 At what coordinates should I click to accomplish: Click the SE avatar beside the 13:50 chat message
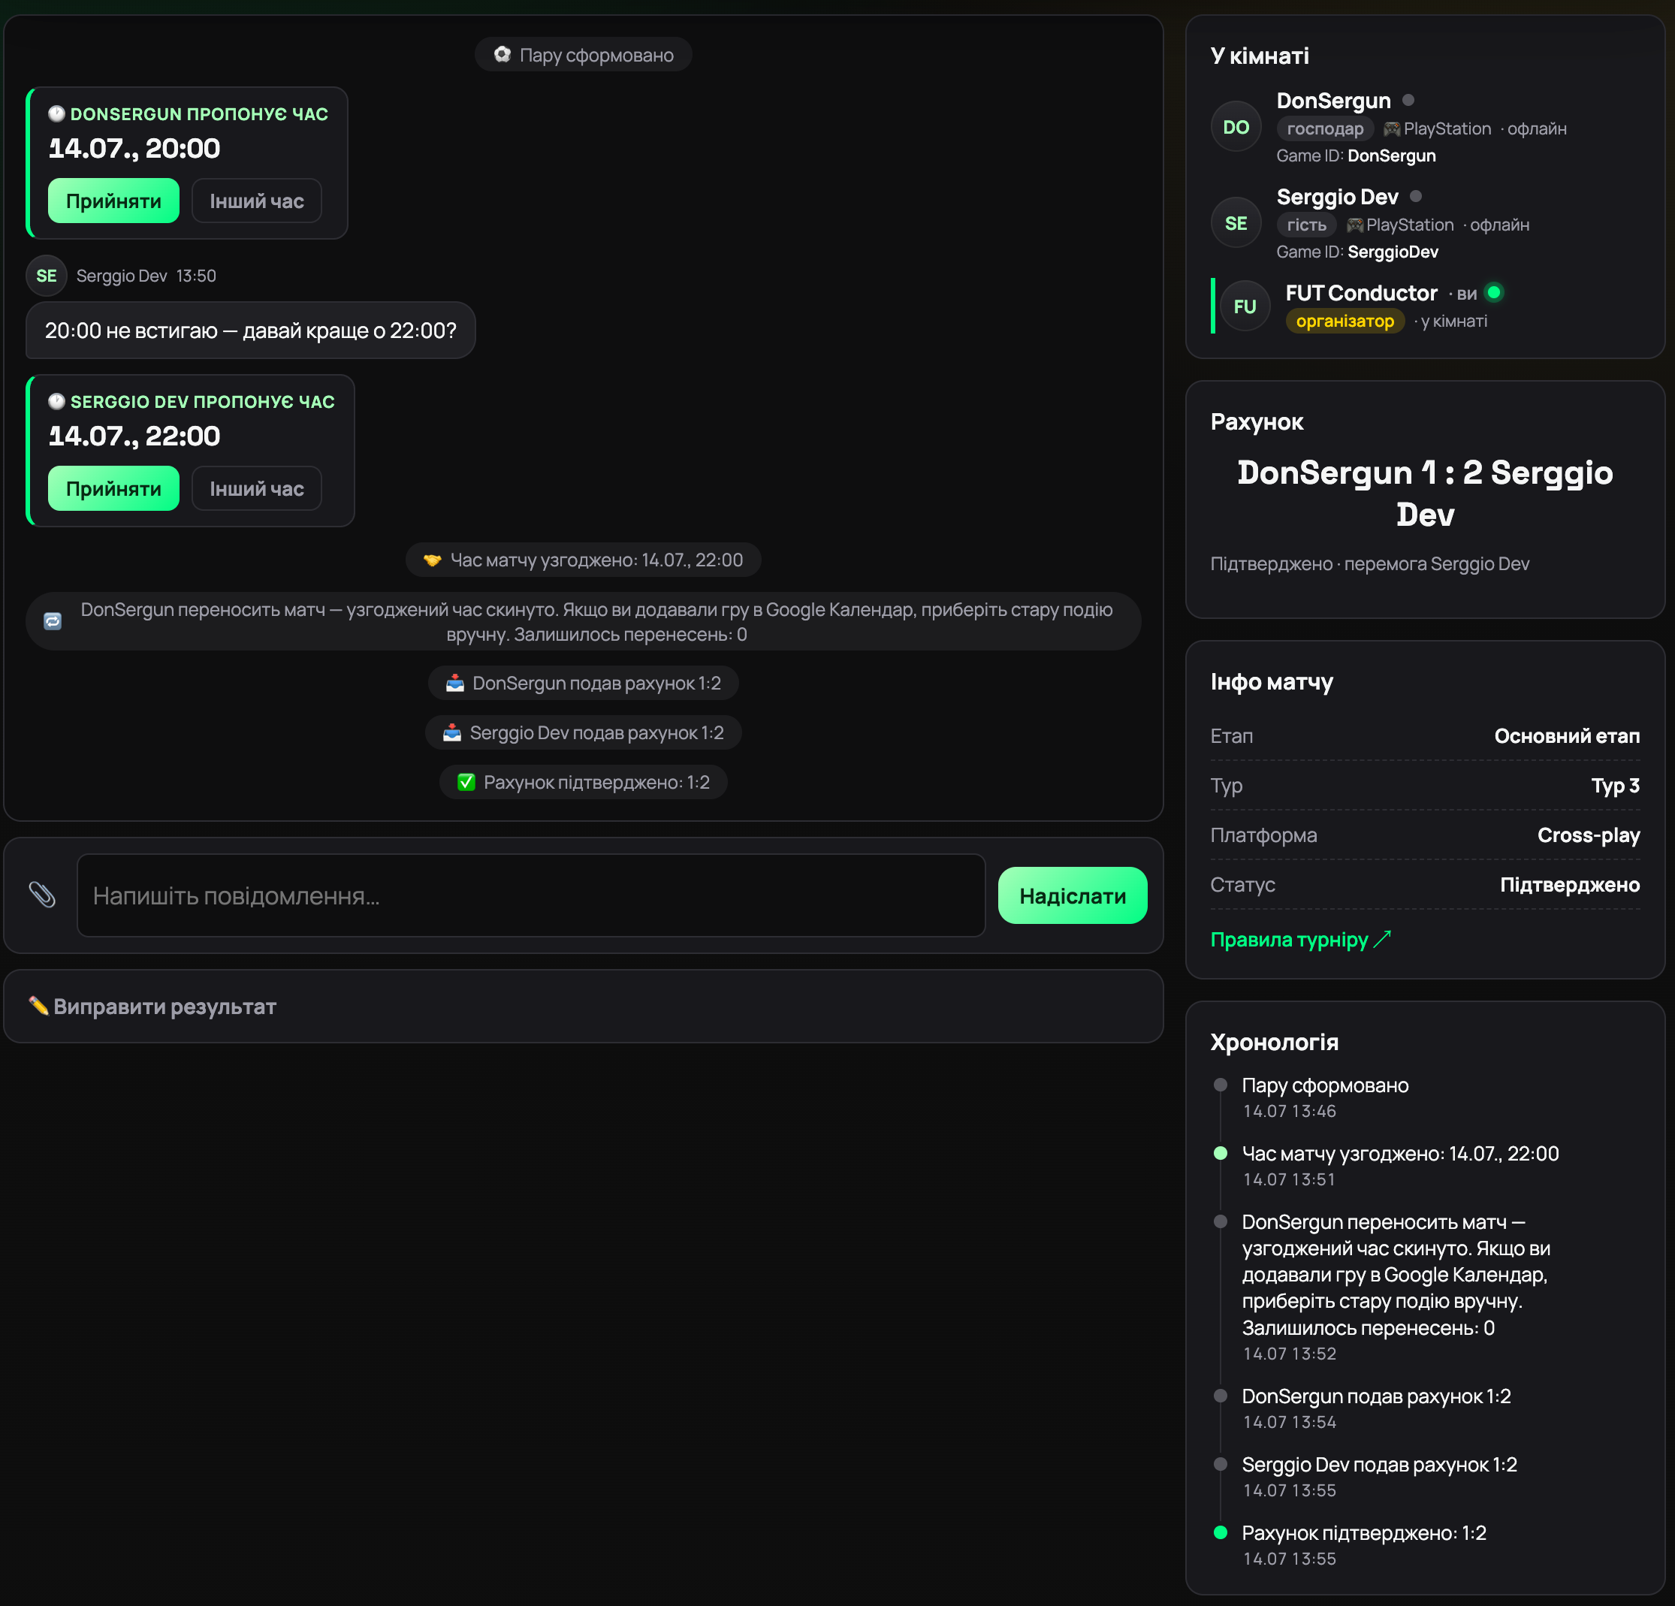tap(46, 275)
